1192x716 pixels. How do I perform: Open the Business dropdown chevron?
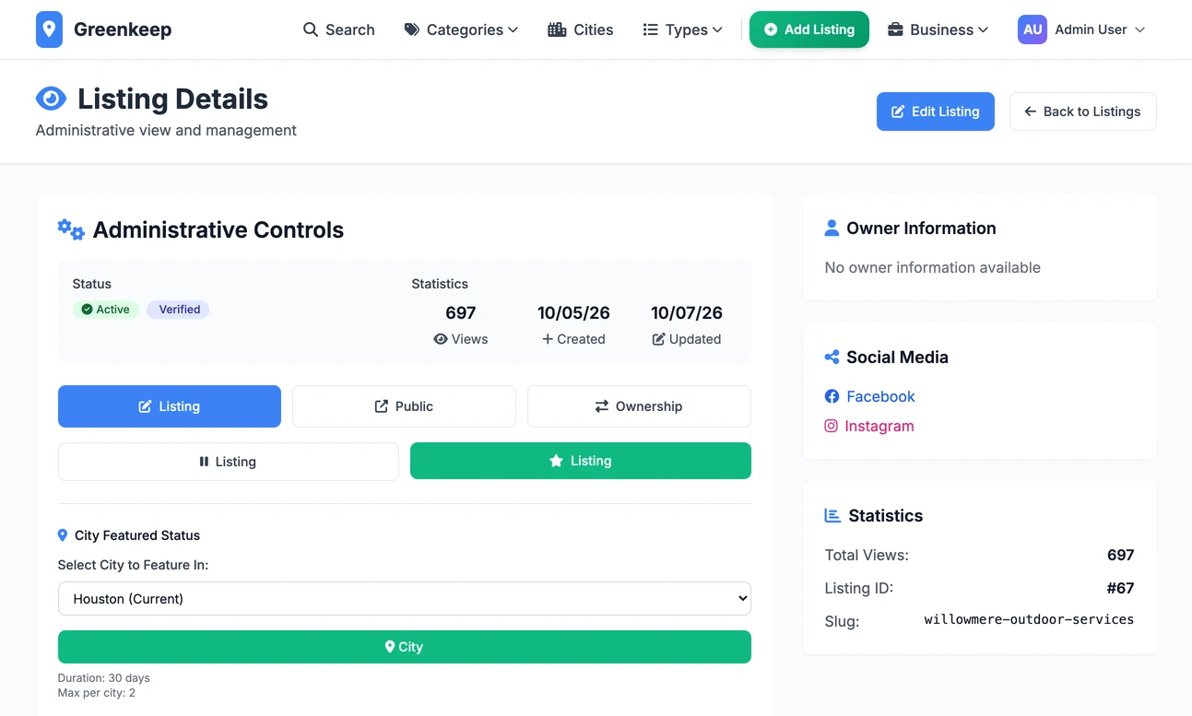pyautogui.click(x=983, y=29)
